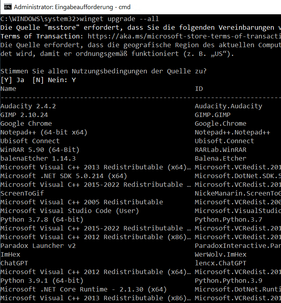
Task: Click the Terms of Transaction URL
Action: pos(184,36)
